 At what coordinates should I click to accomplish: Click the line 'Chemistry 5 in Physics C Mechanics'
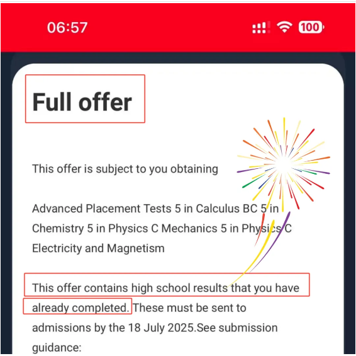[125, 228]
